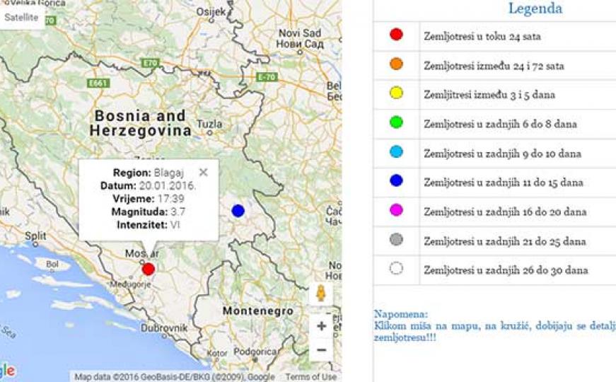Click the orange legend circle
616x382 pixels.
point(396,64)
